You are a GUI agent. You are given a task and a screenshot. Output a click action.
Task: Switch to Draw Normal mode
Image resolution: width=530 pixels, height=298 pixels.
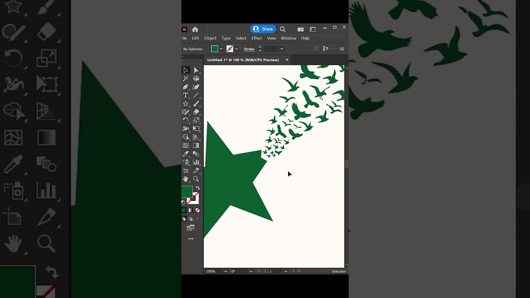(x=184, y=219)
